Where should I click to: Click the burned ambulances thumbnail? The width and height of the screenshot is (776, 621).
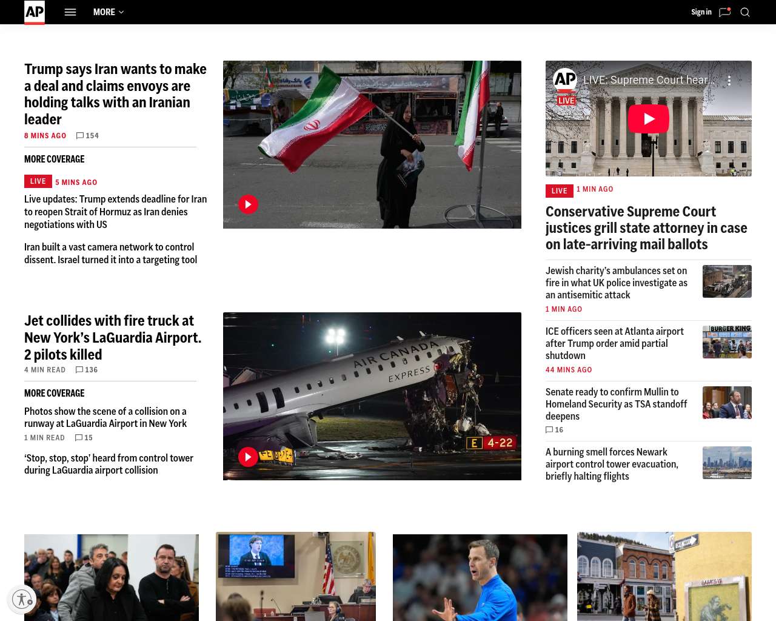(x=727, y=281)
